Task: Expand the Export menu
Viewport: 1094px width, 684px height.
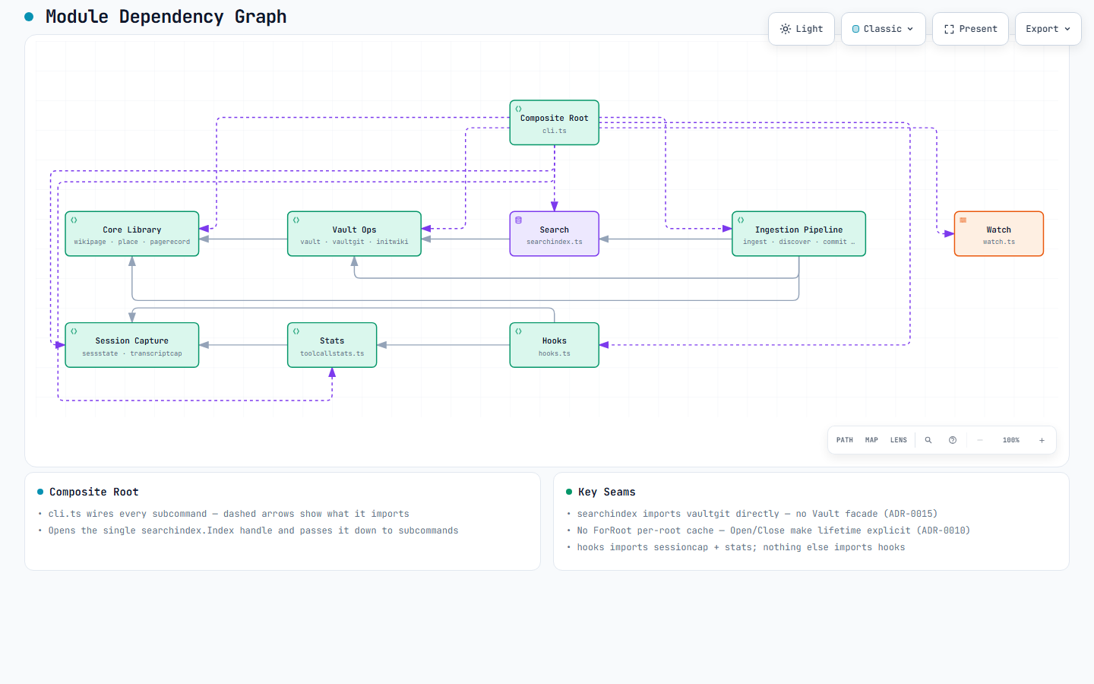Action: click(1048, 29)
